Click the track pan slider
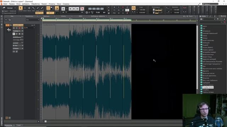227x127 pixels. 18,40
